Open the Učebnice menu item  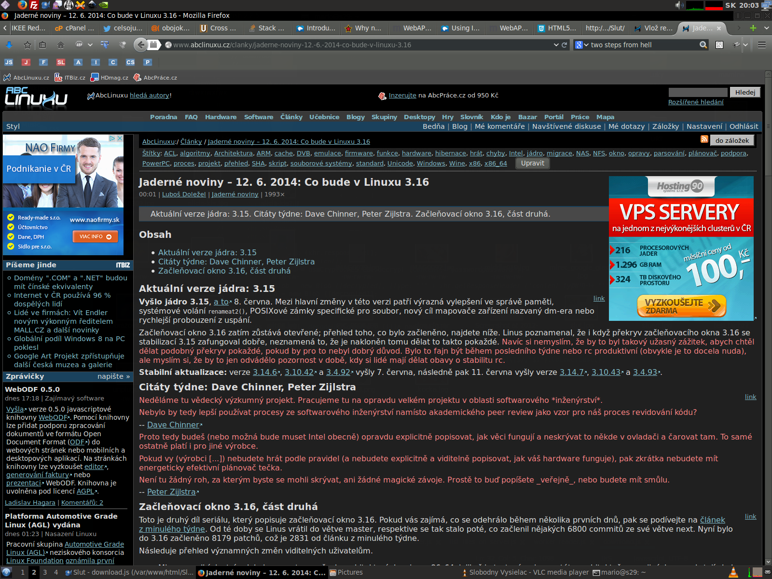(x=324, y=117)
